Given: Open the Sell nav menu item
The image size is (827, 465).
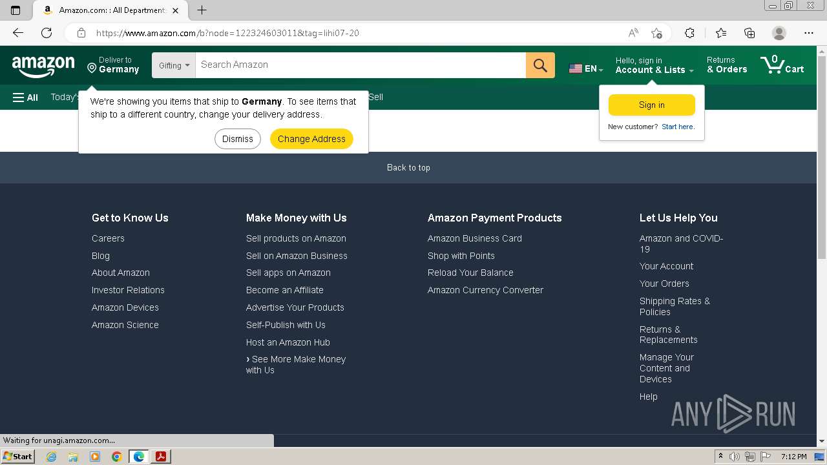Looking at the screenshot, I should (x=375, y=97).
